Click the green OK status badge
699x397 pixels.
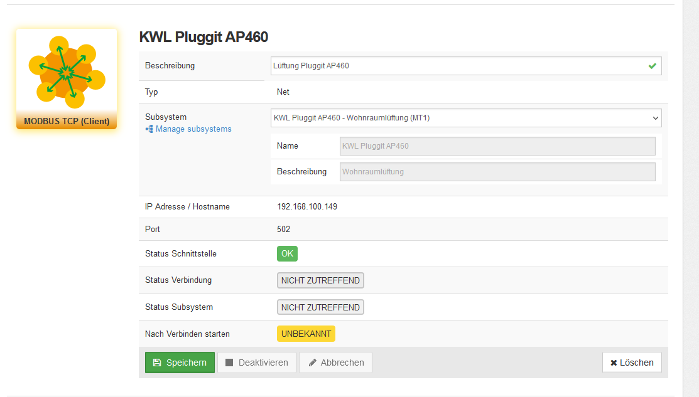287,253
